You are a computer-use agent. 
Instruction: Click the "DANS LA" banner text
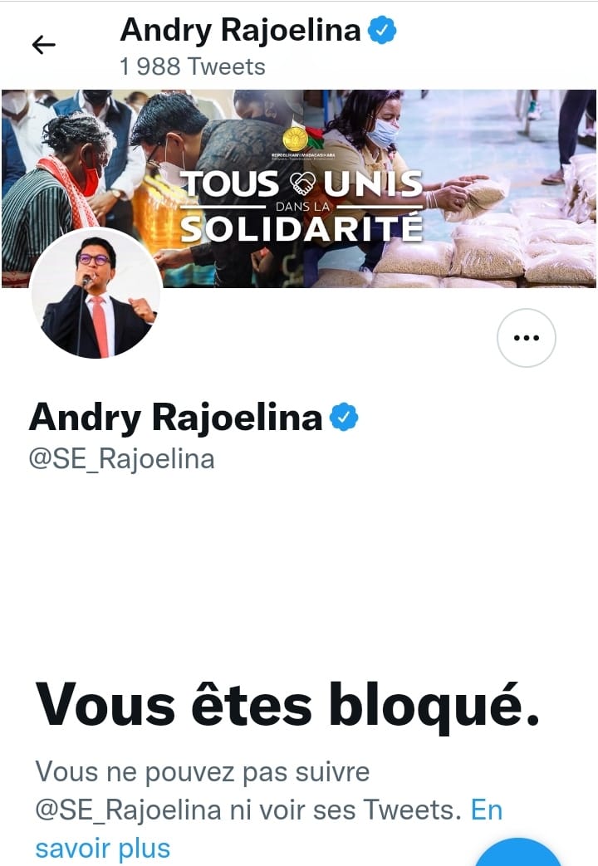(x=302, y=207)
